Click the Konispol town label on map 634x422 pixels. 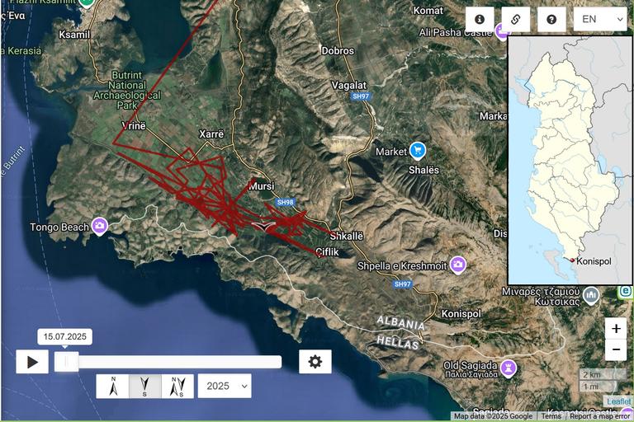click(x=461, y=314)
